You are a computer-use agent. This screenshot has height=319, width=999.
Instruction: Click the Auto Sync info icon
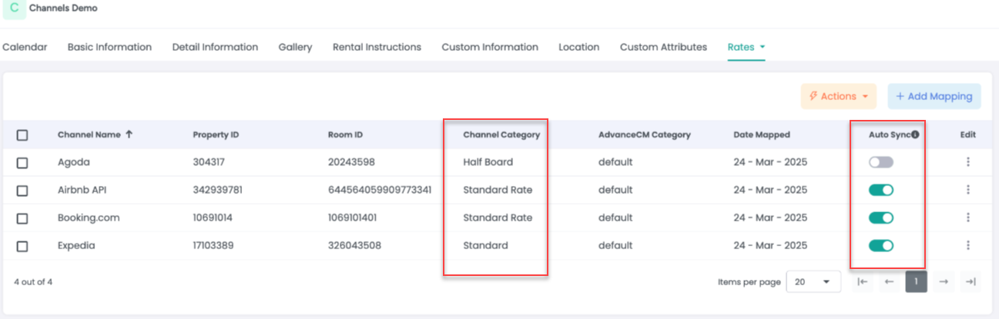[x=915, y=135]
